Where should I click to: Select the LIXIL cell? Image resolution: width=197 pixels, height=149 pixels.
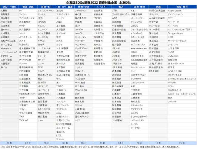(x=65, y=135)
